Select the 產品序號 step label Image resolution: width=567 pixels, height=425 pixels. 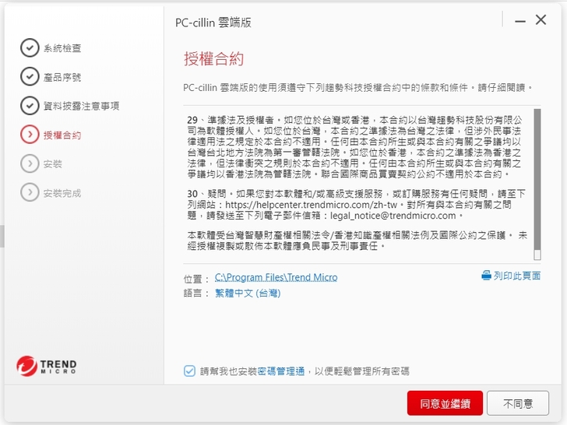pyautogui.click(x=62, y=77)
